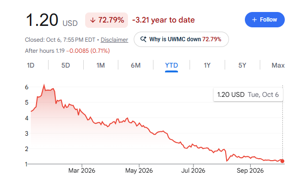Click the red down arrow percentage badge
This screenshot has height=176, width=292.
point(106,20)
